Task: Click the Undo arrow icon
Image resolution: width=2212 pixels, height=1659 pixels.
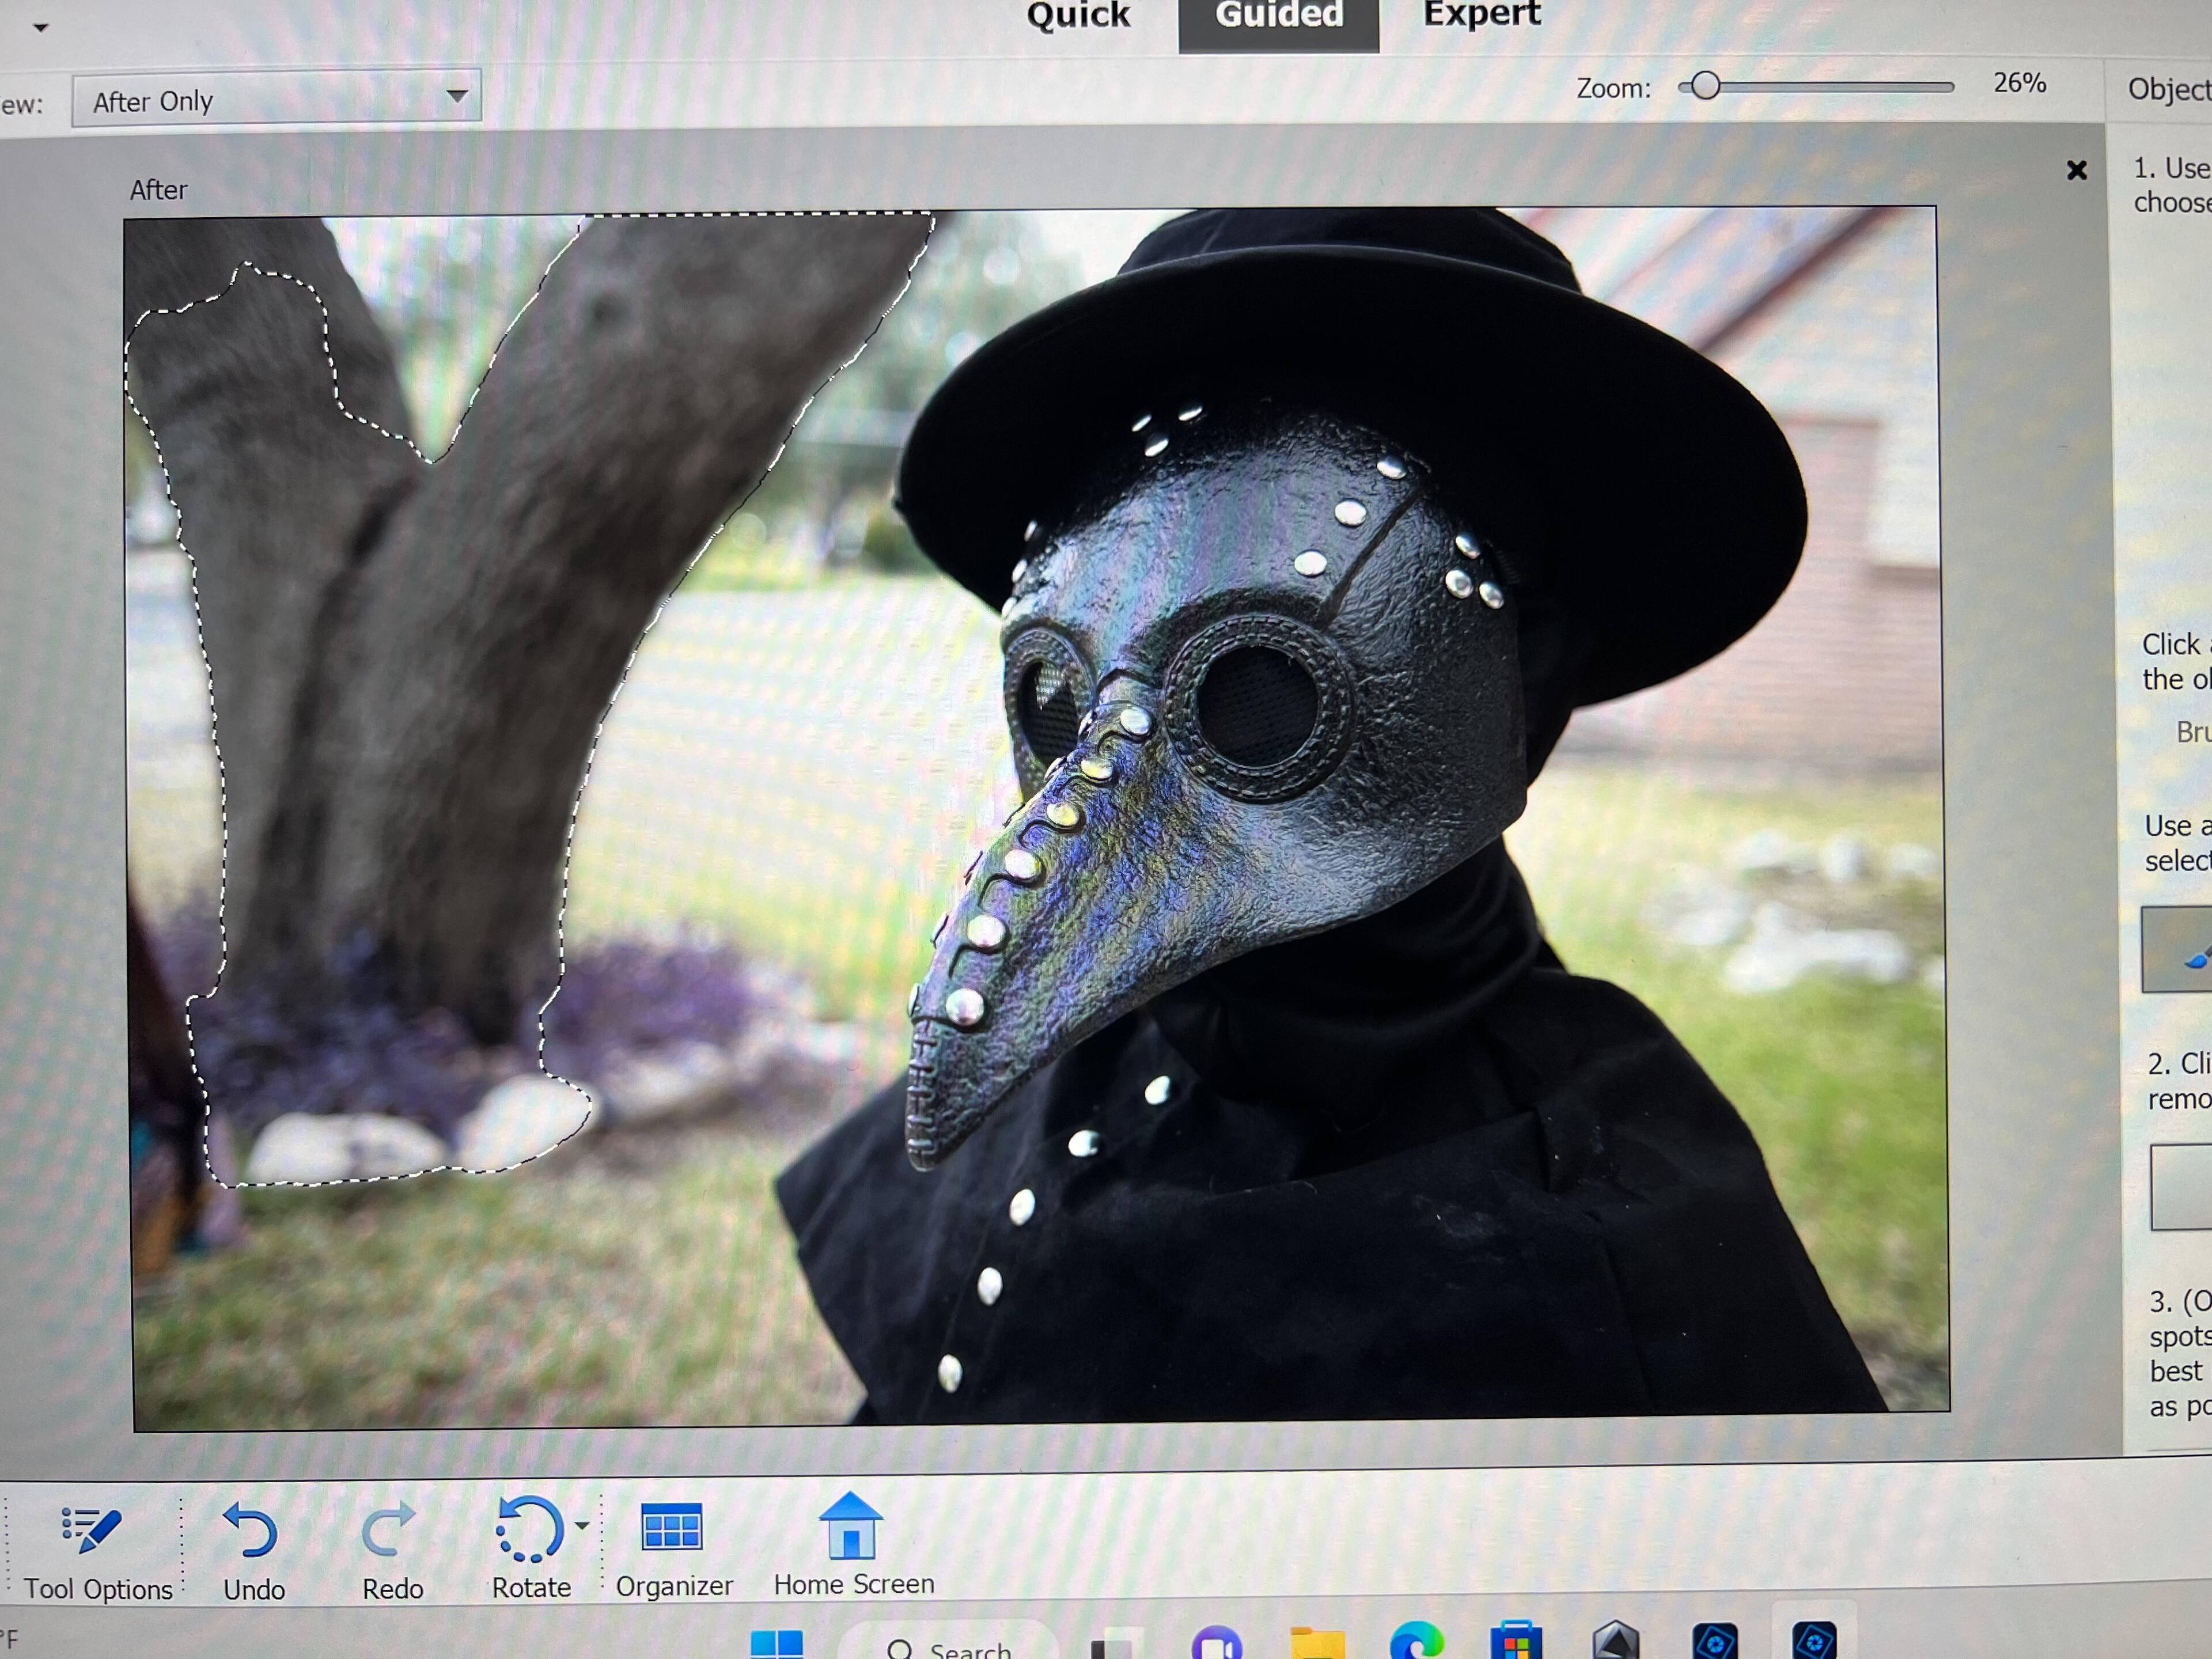Action: 250,1530
